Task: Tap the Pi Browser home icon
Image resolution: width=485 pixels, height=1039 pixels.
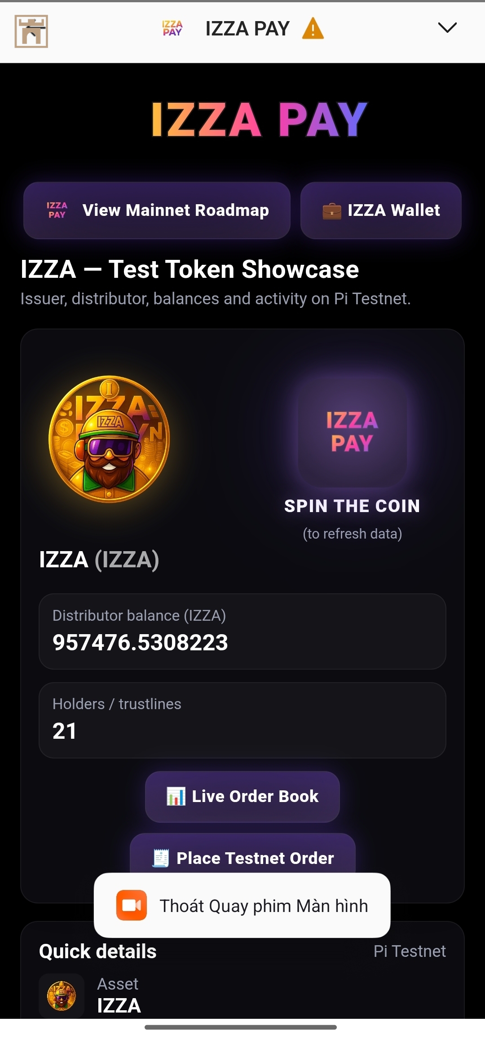Action: pyautogui.click(x=31, y=31)
